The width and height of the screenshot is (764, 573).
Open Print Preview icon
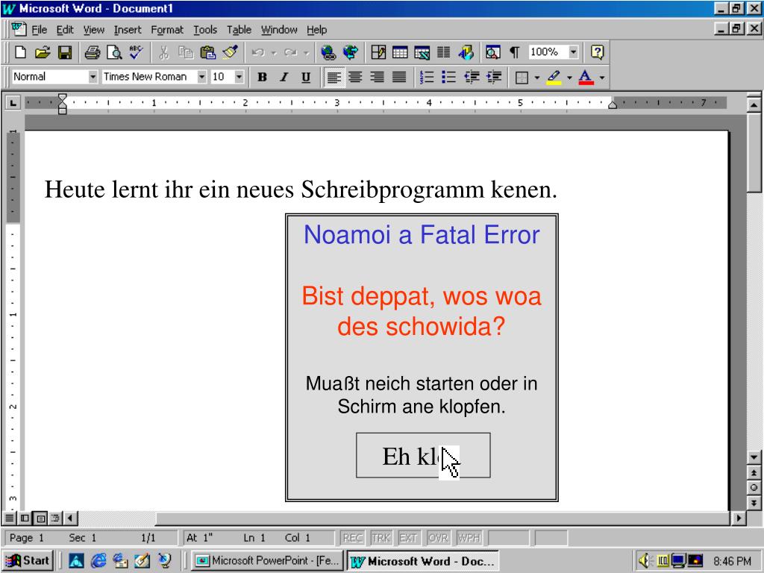tap(114, 52)
